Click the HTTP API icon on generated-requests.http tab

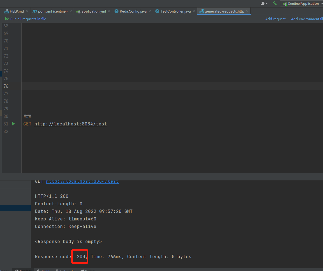point(201,11)
